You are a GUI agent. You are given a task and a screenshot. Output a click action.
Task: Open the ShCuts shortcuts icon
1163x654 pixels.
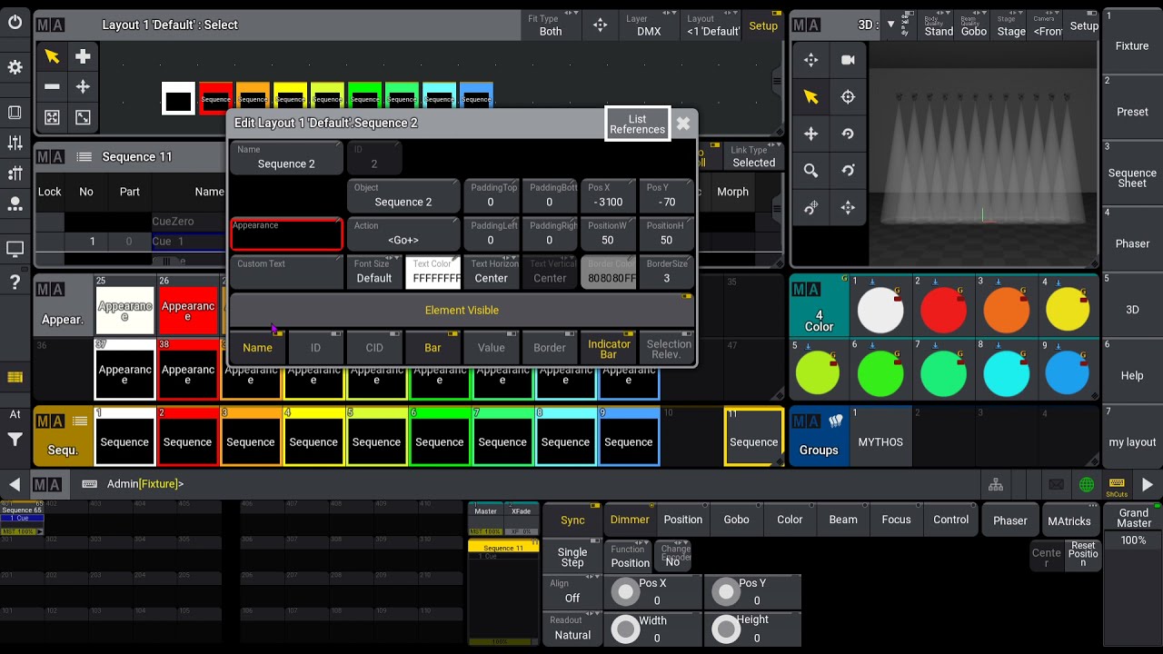point(1117,486)
